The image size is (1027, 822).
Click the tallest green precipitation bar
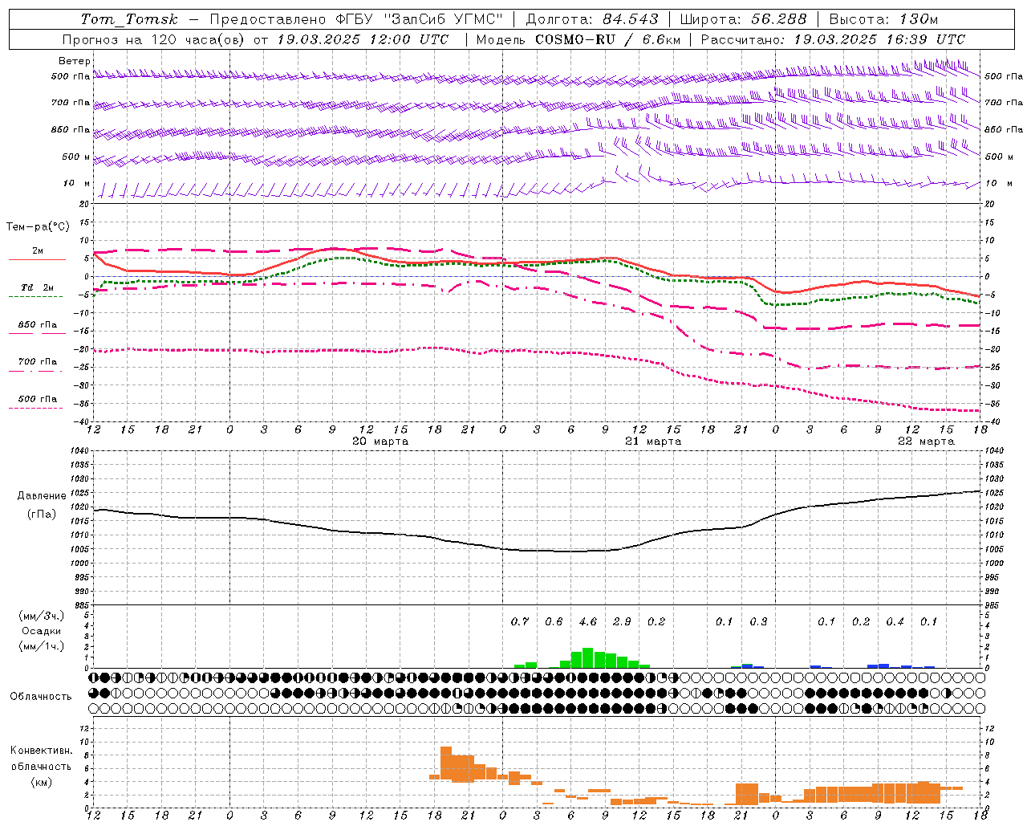588,658
